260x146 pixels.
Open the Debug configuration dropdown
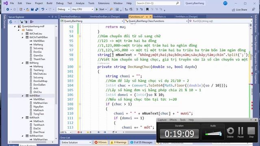tap(63, 9)
